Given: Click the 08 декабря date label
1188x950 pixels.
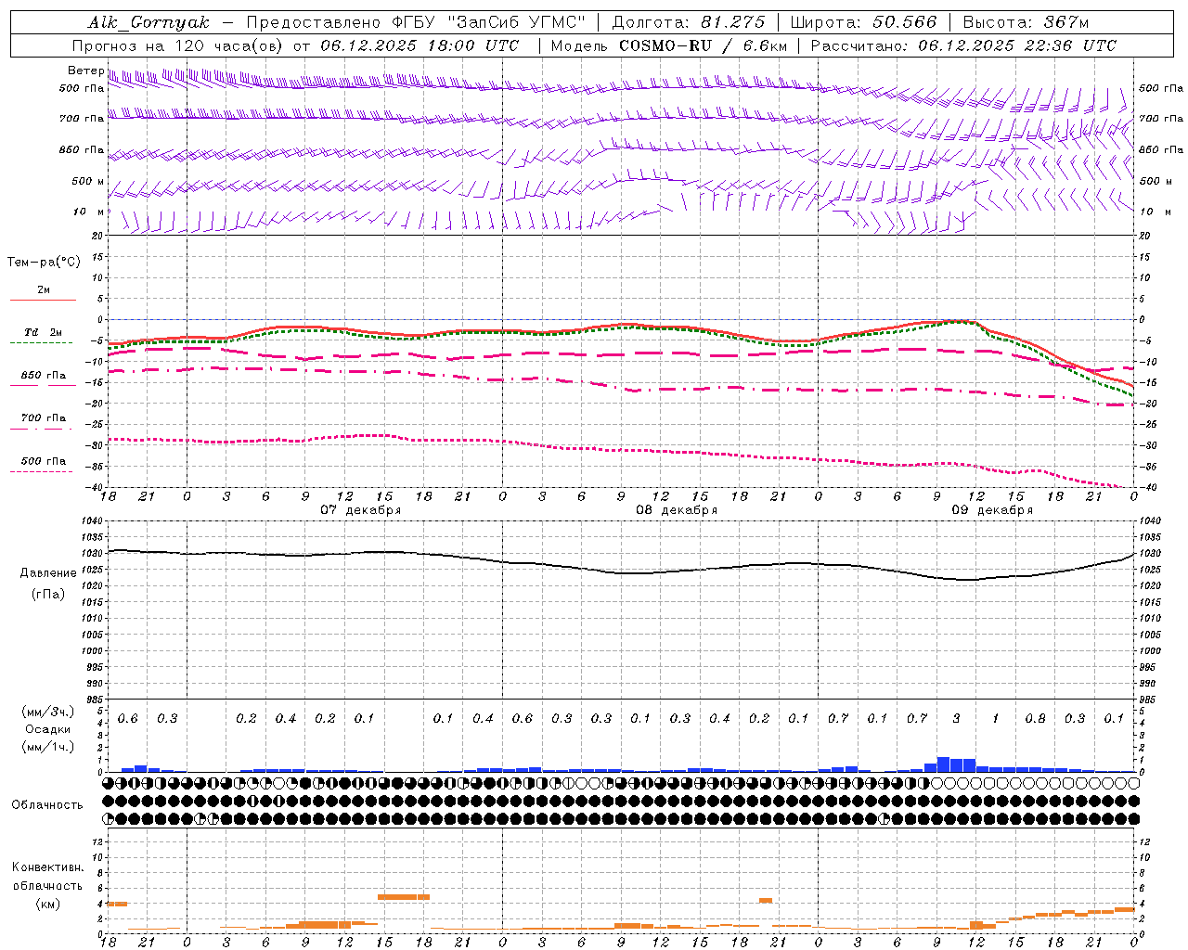Looking at the screenshot, I should click(x=677, y=510).
